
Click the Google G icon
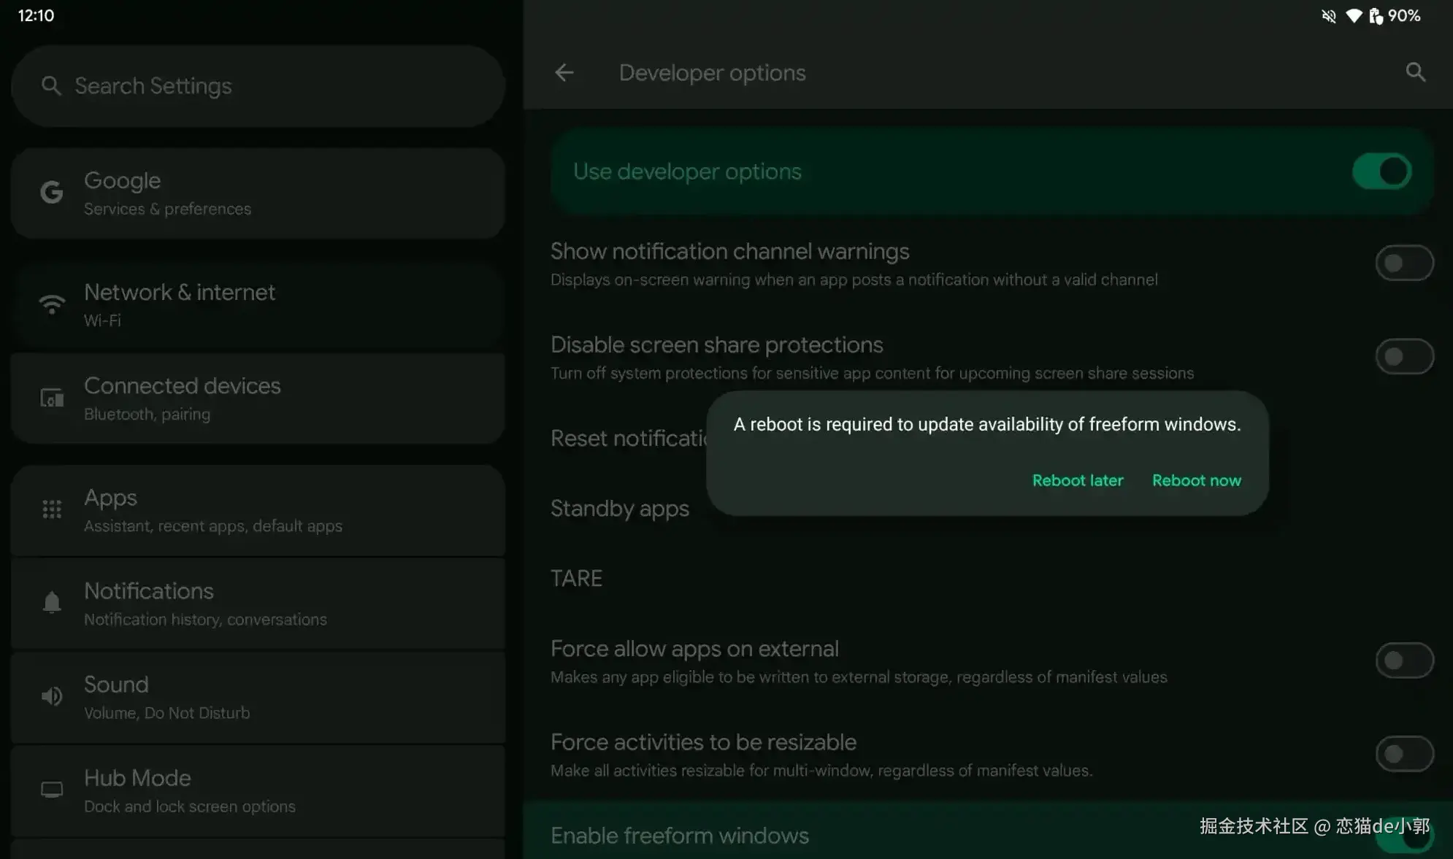pyautogui.click(x=51, y=193)
